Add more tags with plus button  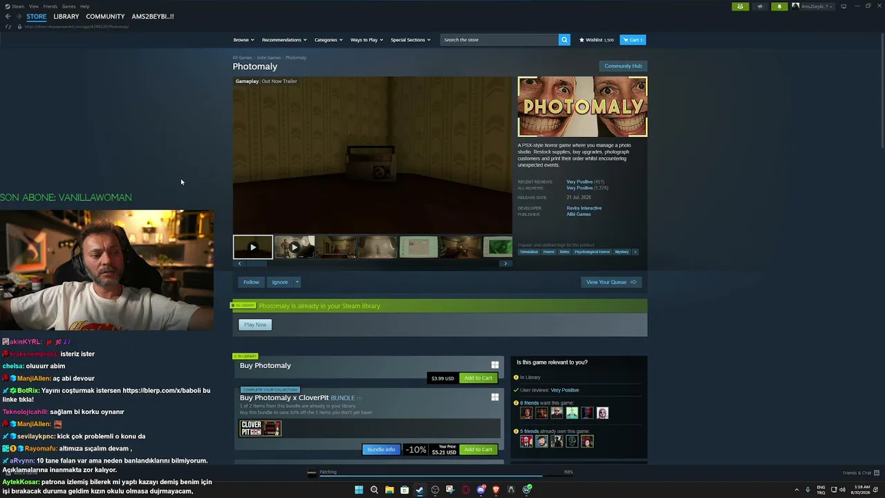[x=635, y=252]
